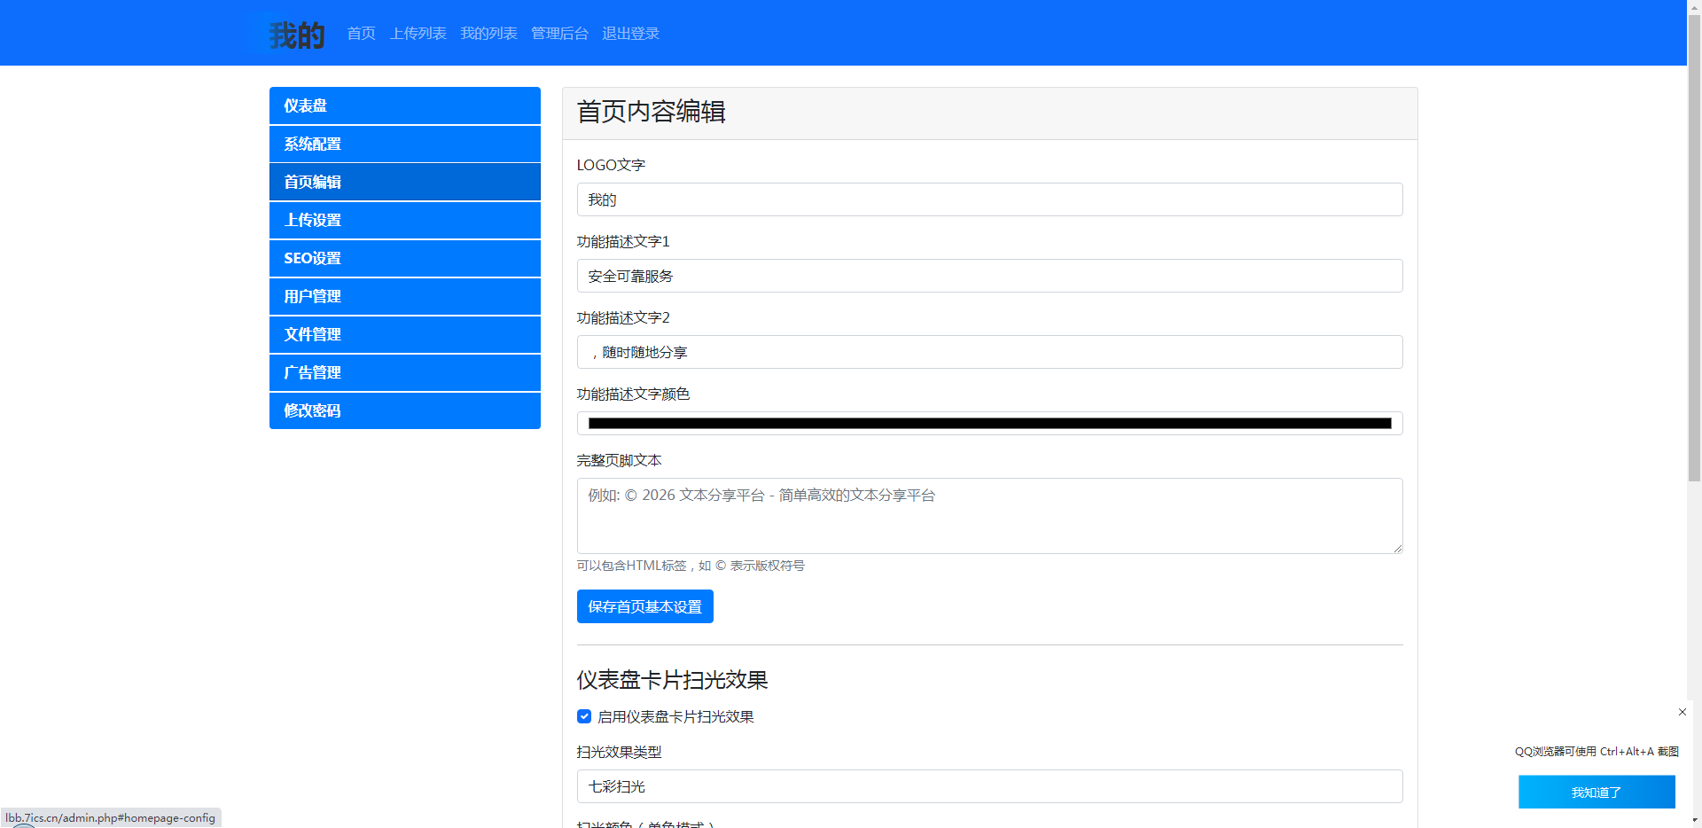The image size is (1702, 828).
Task: Click into the LOGO文字 input field
Action: click(988, 199)
